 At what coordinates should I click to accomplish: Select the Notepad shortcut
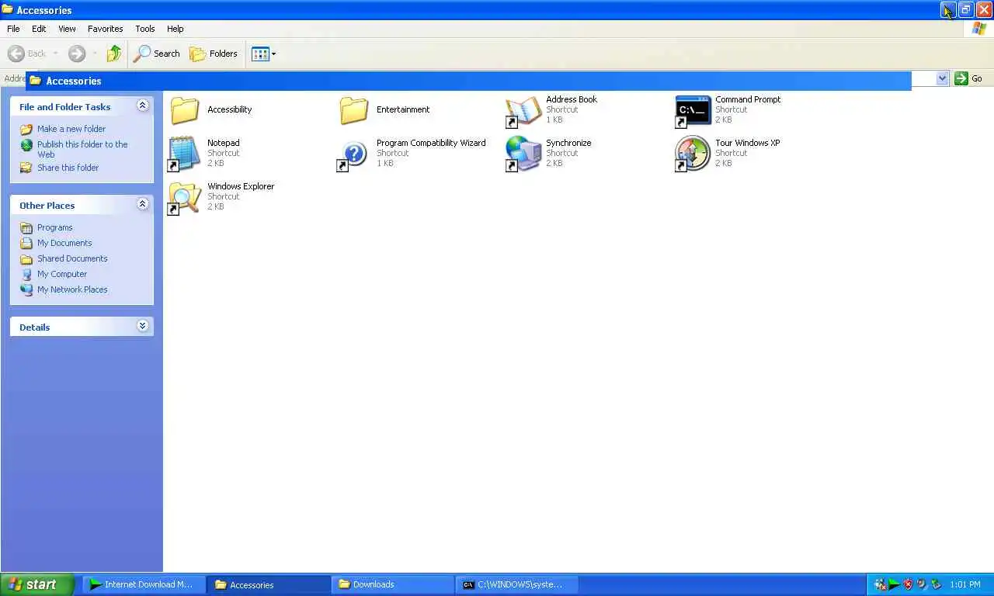(x=204, y=154)
